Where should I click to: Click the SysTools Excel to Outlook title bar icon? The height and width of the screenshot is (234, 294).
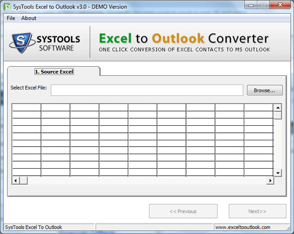point(7,7)
